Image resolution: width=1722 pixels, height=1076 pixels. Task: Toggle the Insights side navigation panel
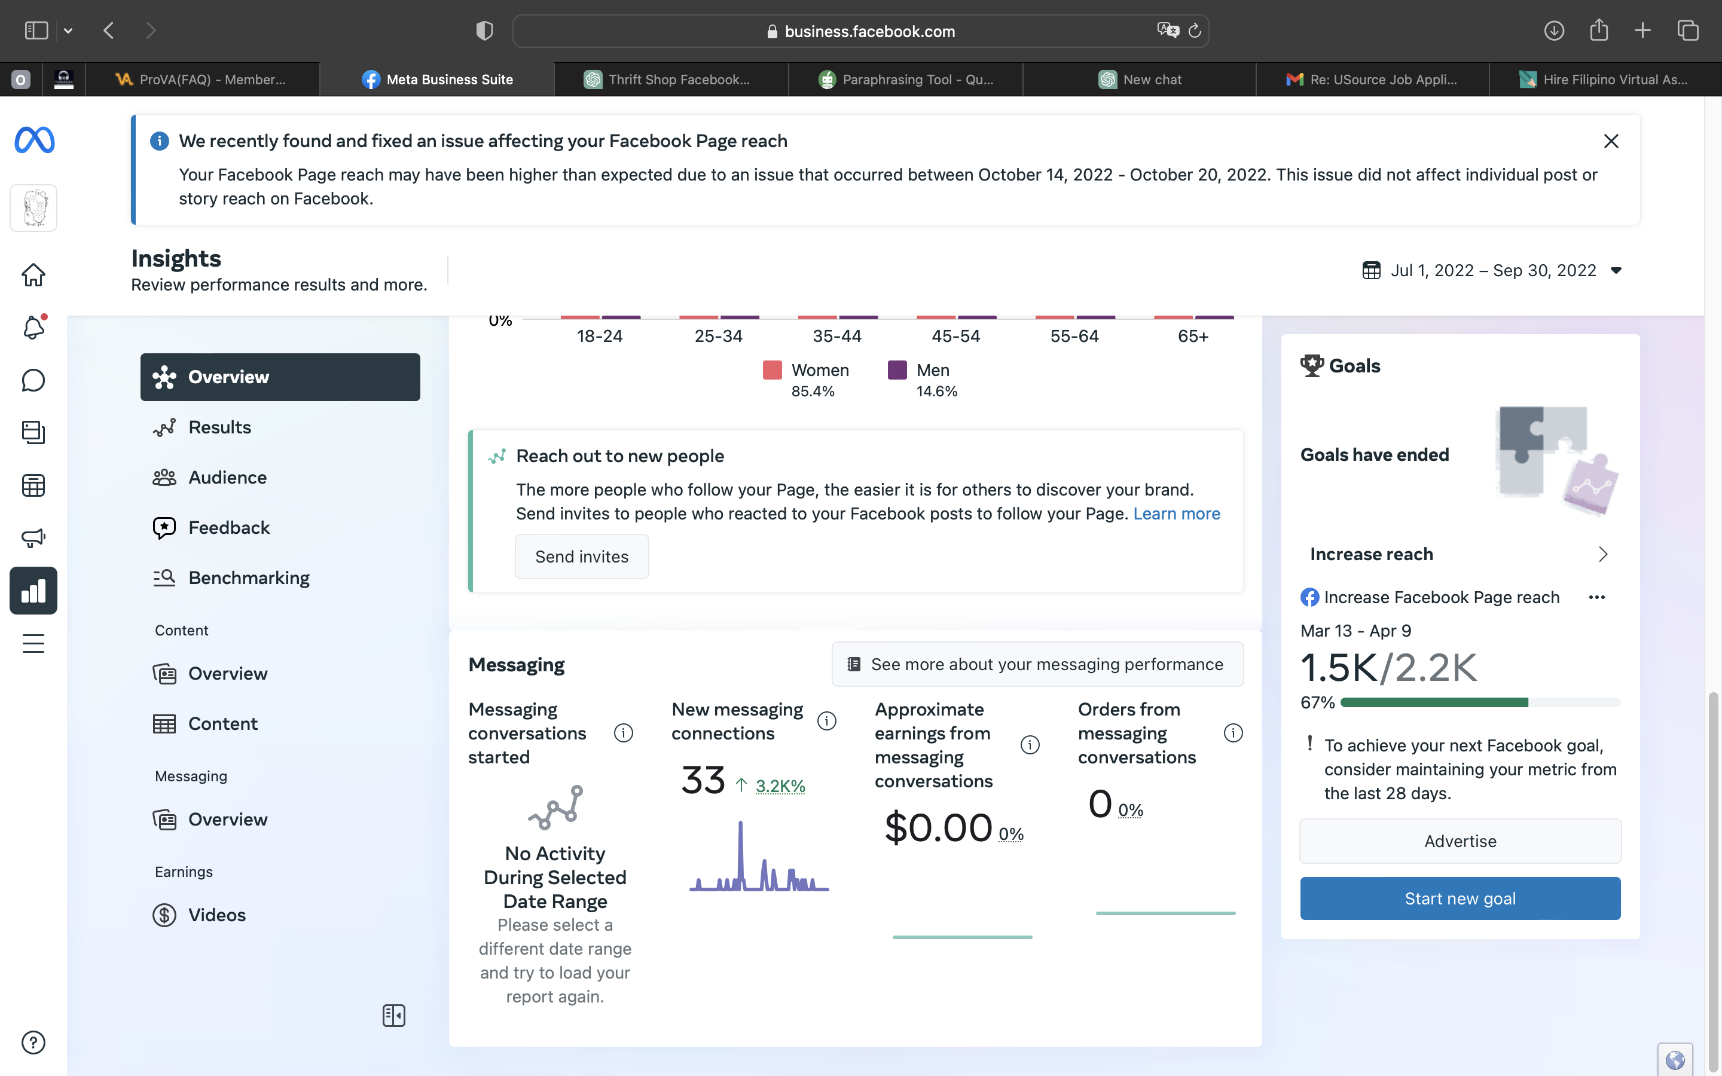point(393,1016)
